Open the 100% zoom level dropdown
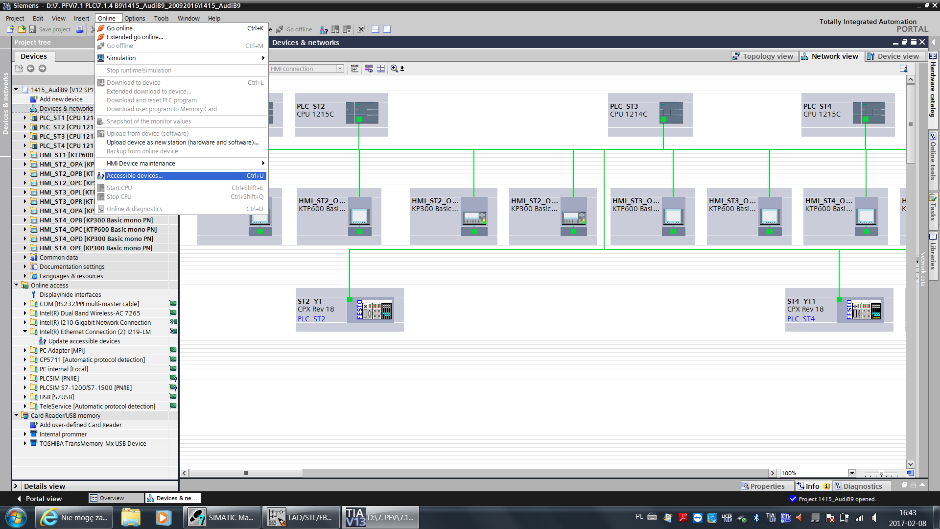The image size is (940, 529). tap(852, 473)
